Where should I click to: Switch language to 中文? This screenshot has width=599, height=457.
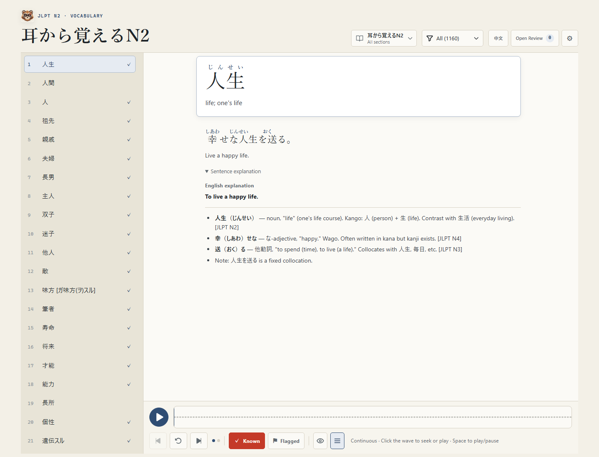pos(498,38)
